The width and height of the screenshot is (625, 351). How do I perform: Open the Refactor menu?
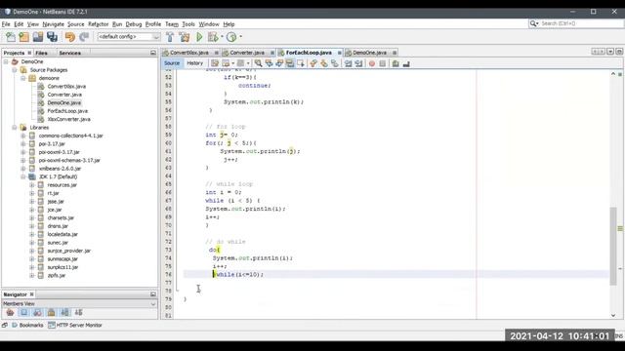coord(98,24)
